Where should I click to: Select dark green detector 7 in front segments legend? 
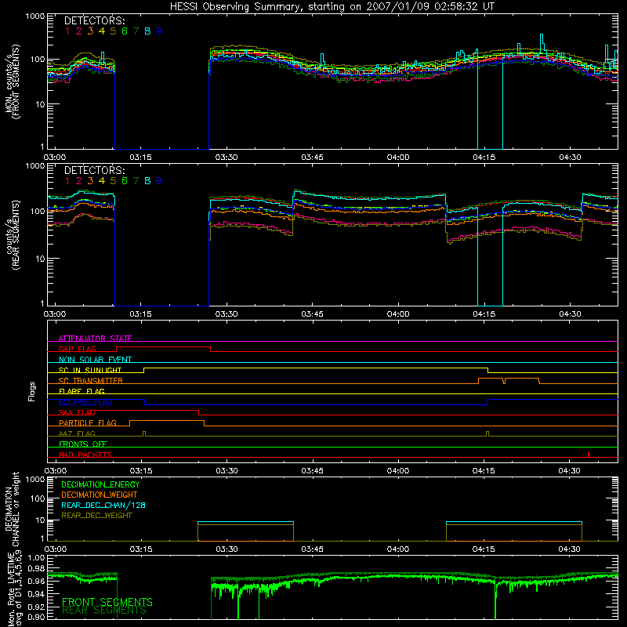pyautogui.click(x=136, y=31)
